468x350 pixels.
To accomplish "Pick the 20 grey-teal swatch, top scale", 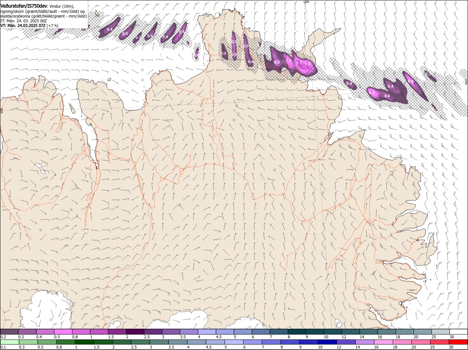I will point(422,332).
